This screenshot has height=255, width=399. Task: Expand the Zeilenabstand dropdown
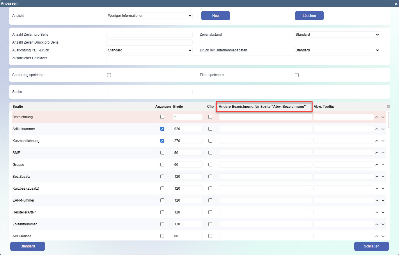click(x=337, y=35)
